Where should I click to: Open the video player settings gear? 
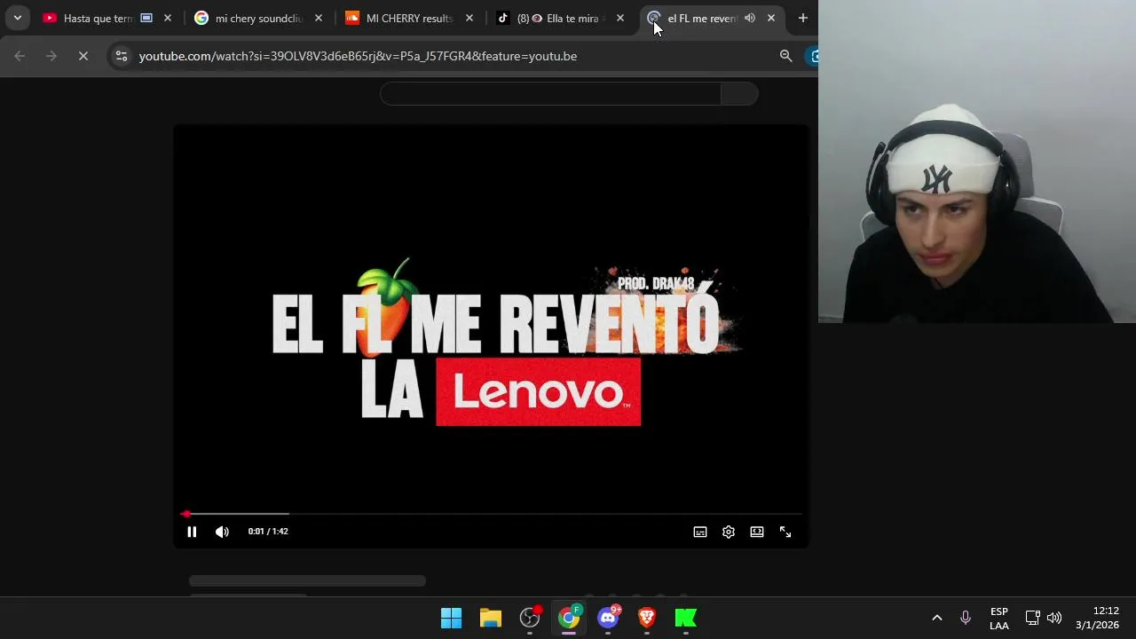coord(729,532)
